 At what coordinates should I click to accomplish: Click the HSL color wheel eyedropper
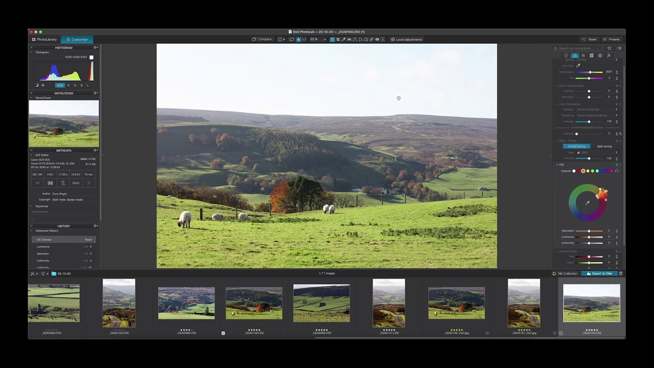(x=587, y=203)
